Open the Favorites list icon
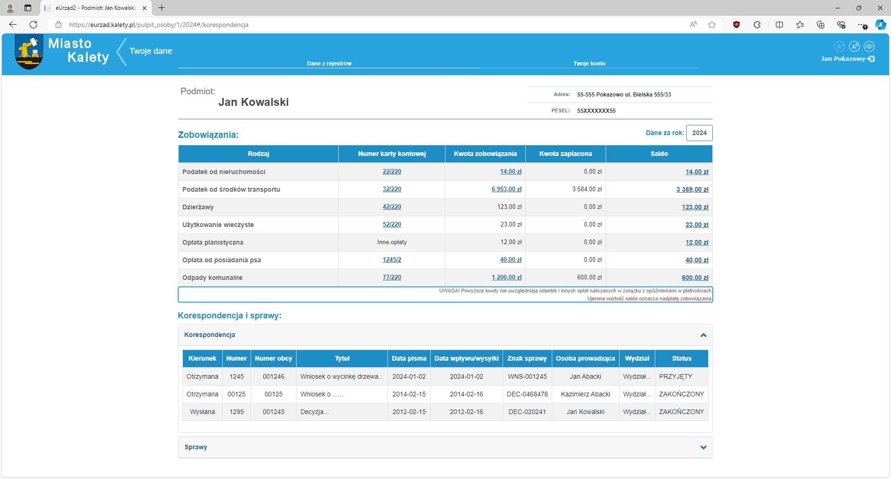This screenshot has height=479, width=891. 800,25
